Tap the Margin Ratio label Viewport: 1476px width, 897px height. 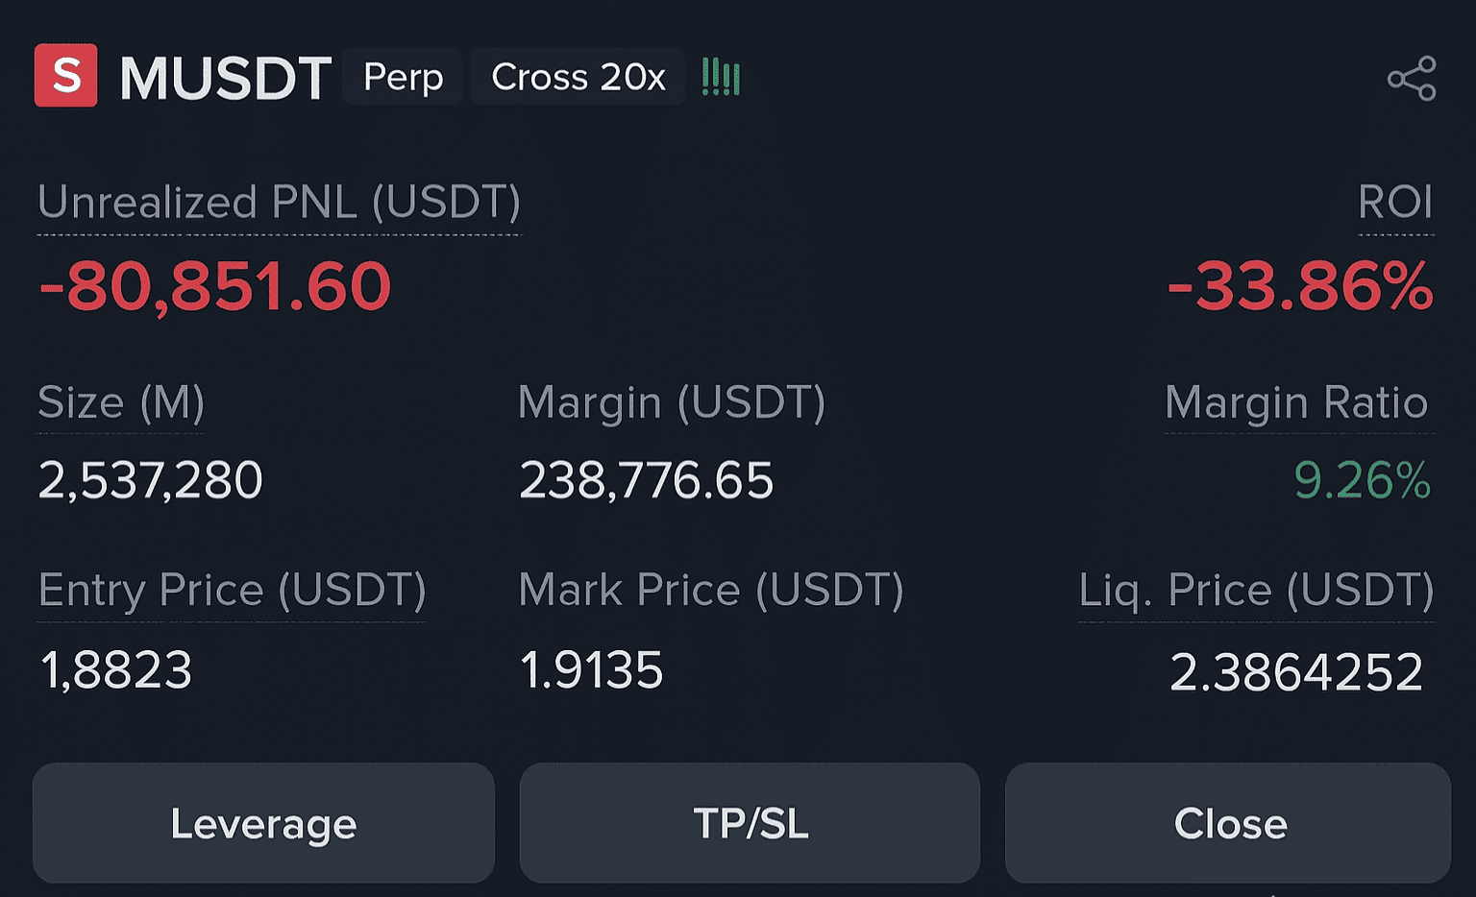[1297, 402]
